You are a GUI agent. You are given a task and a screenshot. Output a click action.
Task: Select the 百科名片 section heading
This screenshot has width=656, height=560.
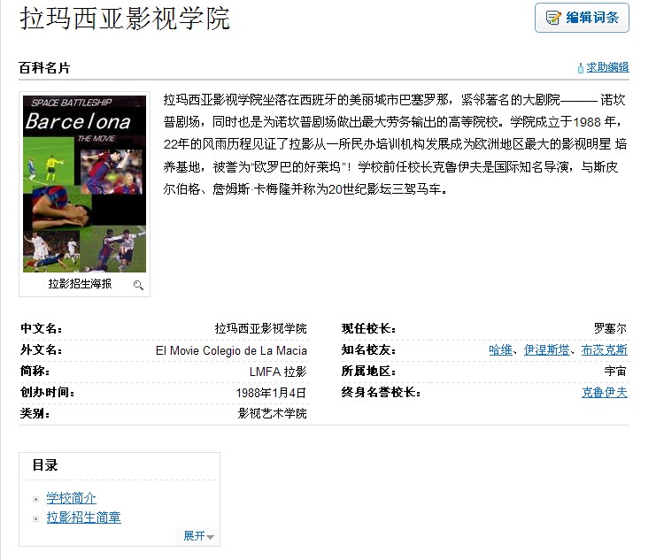pyautogui.click(x=44, y=68)
